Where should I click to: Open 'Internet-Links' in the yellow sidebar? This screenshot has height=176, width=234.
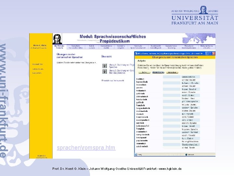tap(37, 64)
